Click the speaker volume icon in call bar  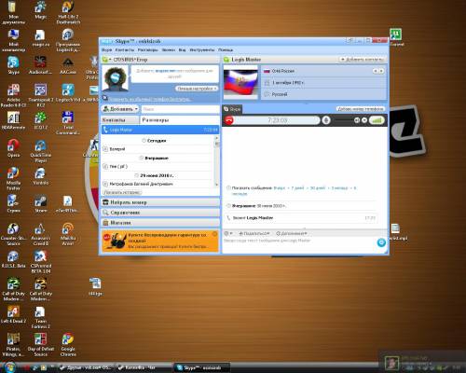pos(357,120)
